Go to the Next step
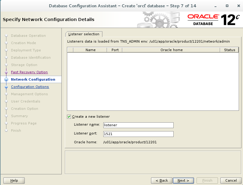Viewport: 243px width, 185px height. 183,180
